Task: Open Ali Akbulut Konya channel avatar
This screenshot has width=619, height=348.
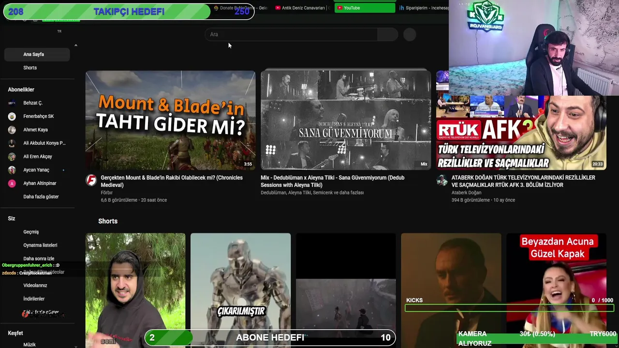Action: tap(12, 143)
